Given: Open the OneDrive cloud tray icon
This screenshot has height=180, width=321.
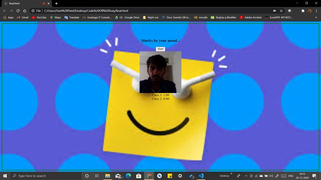Looking at the screenshot, I should [x=261, y=176].
